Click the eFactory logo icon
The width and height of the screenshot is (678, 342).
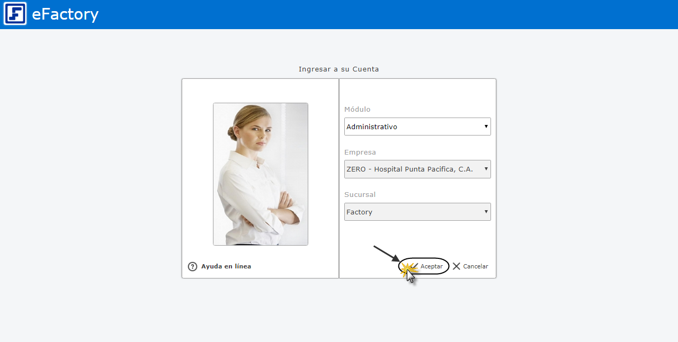pyautogui.click(x=15, y=14)
